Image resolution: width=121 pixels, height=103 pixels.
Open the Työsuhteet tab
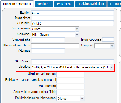[x=64, y=4]
